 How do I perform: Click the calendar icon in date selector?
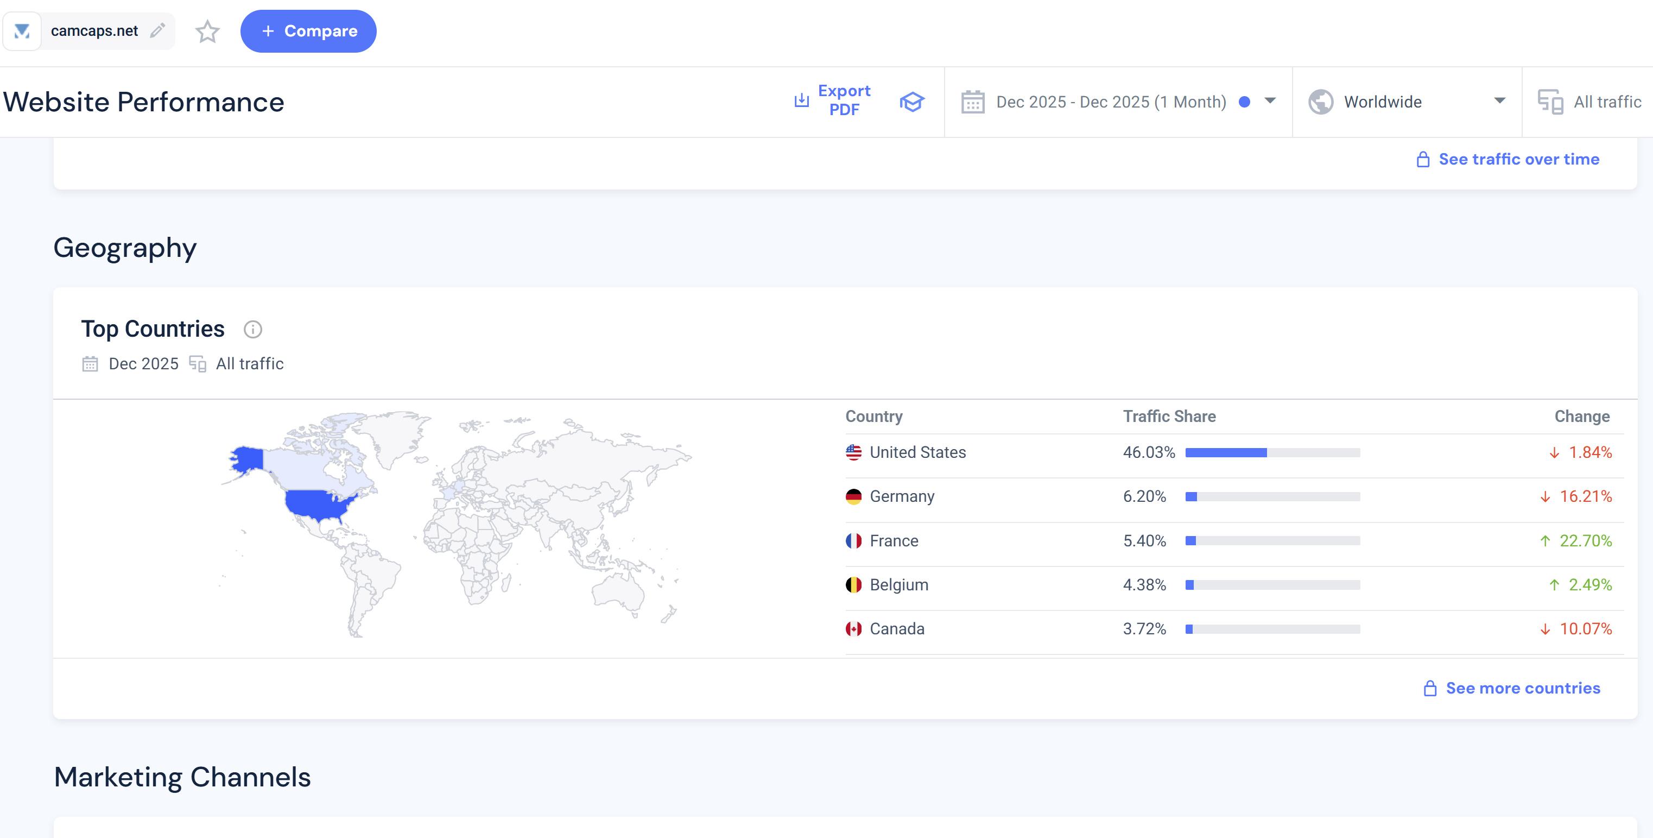click(x=973, y=102)
